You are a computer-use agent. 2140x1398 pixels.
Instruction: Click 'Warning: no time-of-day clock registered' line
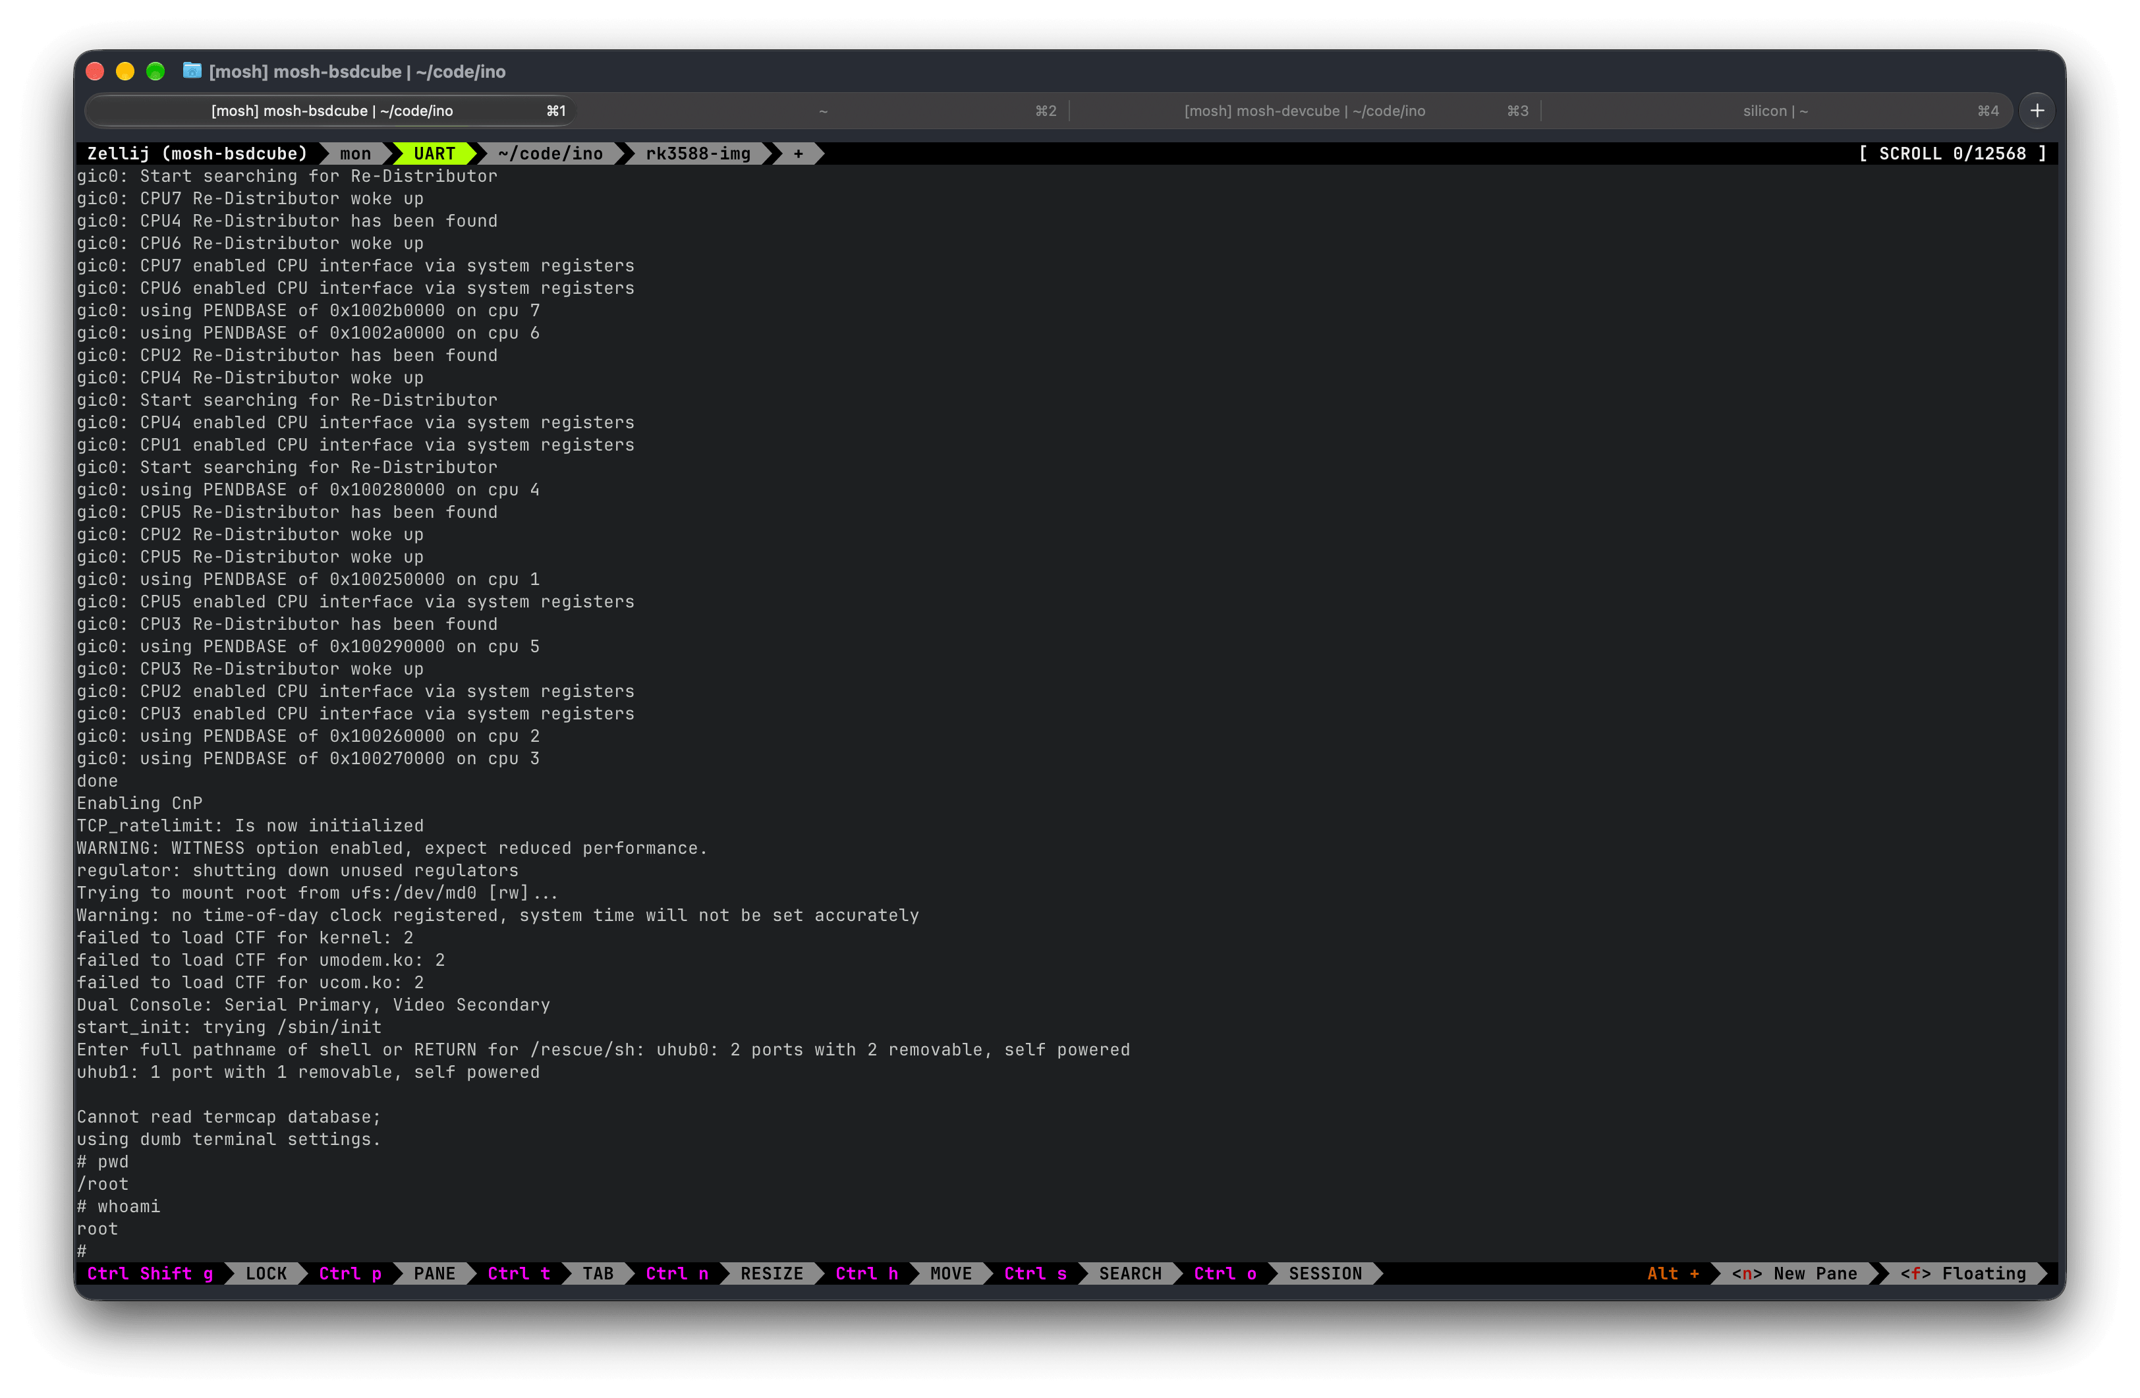(x=498, y=915)
